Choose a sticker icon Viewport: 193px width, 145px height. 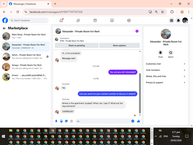point(66,121)
